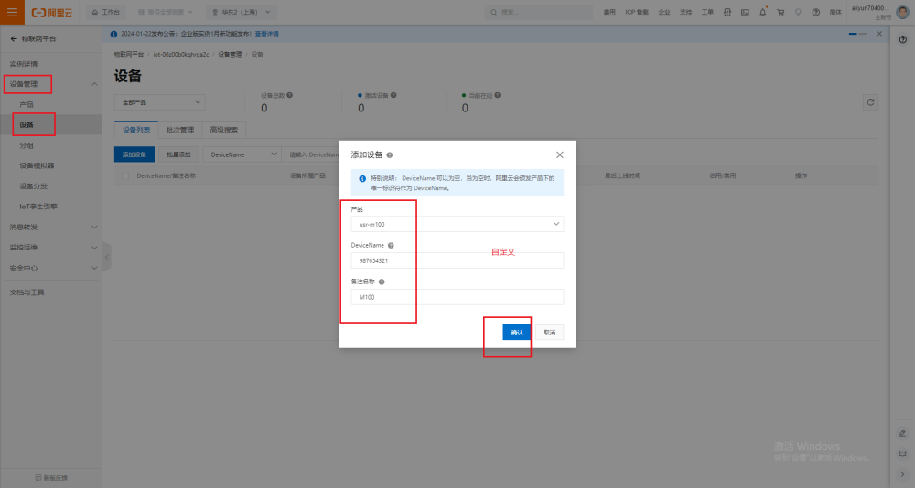Open the 产品 usr-m100 dropdown
This screenshot has width=915, height=488.
(457, 224)
